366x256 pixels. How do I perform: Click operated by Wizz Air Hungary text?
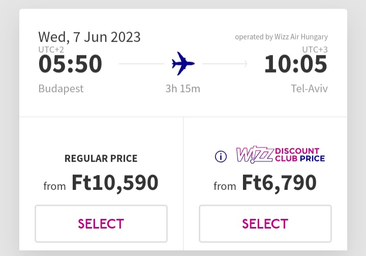click(x=281, y=37)
